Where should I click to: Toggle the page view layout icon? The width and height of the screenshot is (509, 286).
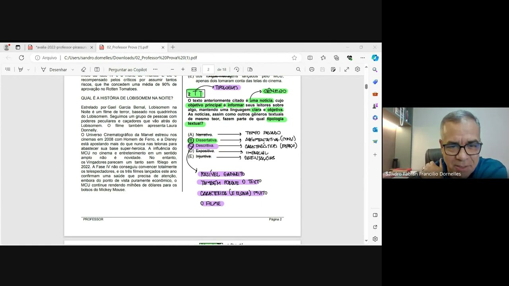(250, 70)
